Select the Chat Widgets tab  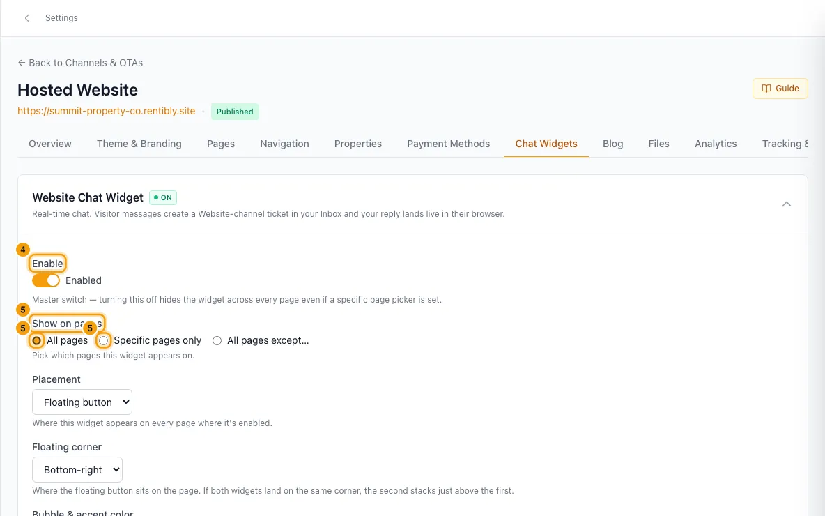(546, 144)
